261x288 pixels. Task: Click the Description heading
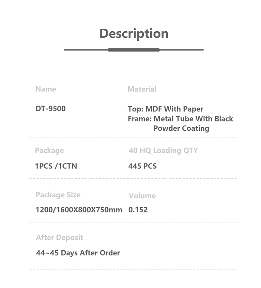[134, 34]
